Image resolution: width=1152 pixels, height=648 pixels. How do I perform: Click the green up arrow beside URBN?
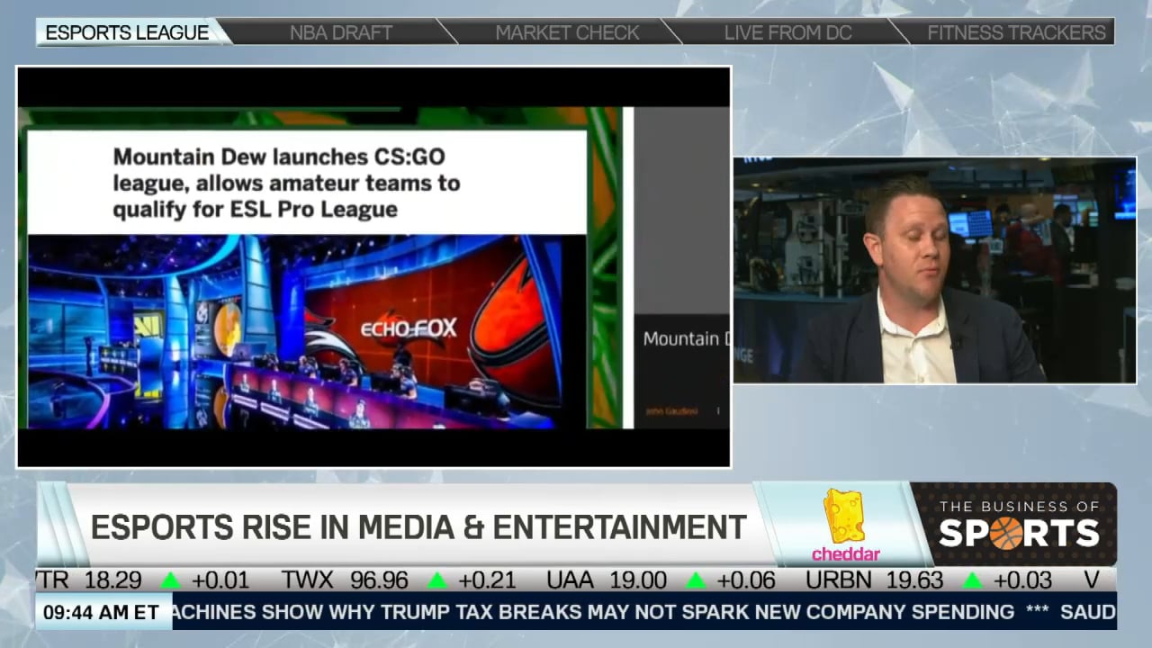[972, 580]
